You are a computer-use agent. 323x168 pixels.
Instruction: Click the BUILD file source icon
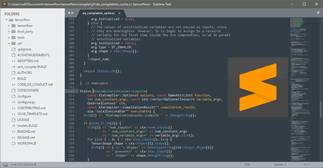tap(14, 79)
